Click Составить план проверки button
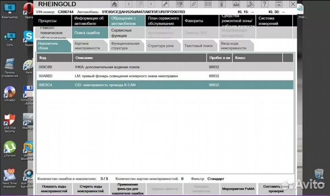The image size is (330, 196). 276,189
